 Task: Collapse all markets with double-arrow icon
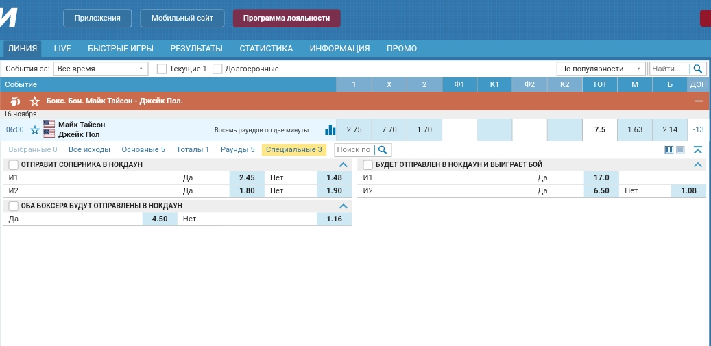pyautogui.click(x=698, y=150)
